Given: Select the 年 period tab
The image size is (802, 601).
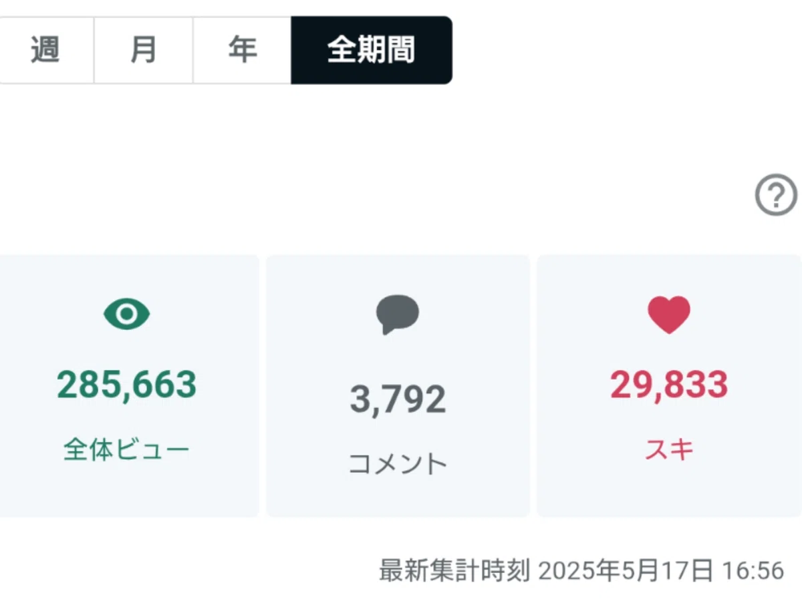Looking at the screenshot, I should [x=242, y=50].
